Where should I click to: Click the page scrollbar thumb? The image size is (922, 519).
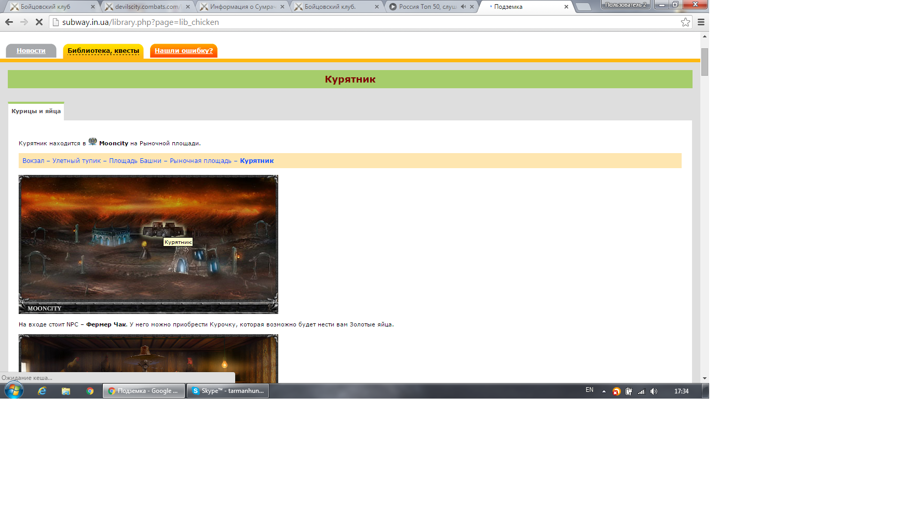(x=704, y=62)
